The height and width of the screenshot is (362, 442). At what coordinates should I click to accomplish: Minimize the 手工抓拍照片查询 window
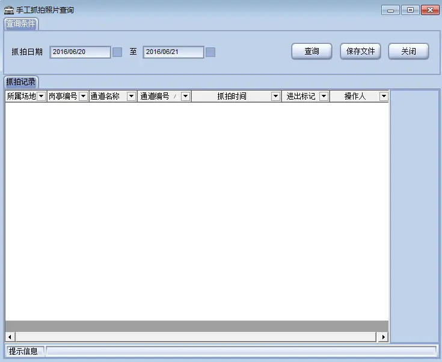(390, 10)
